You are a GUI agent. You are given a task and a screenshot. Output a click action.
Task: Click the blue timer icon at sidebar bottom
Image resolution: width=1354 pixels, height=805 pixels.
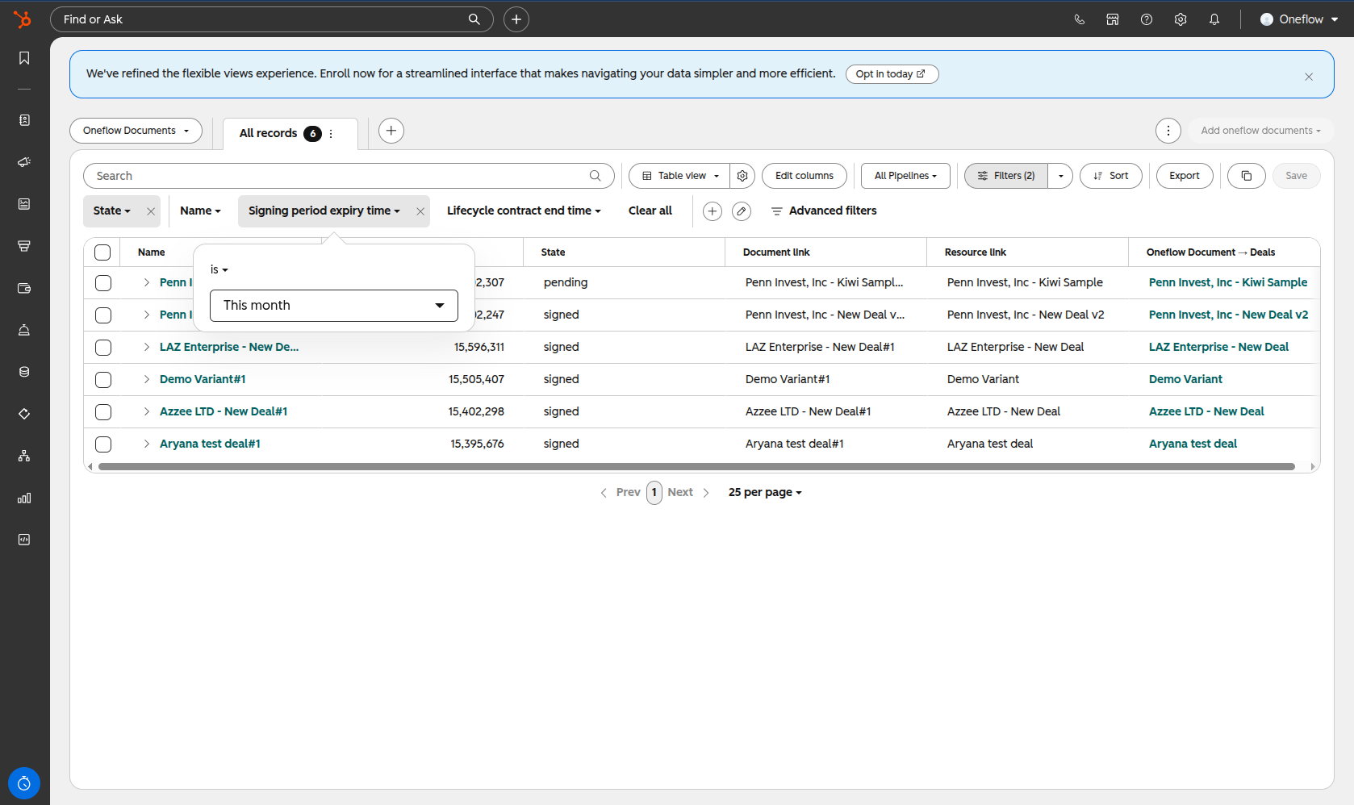tap(24, 783)
